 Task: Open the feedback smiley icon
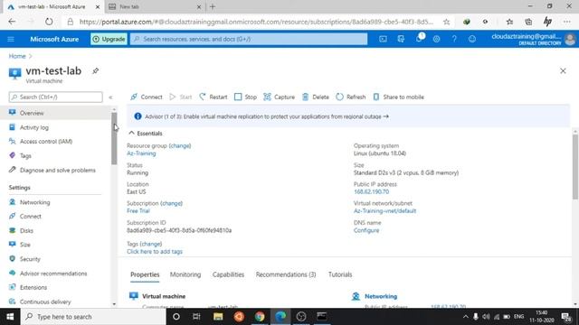coord(472,39)
